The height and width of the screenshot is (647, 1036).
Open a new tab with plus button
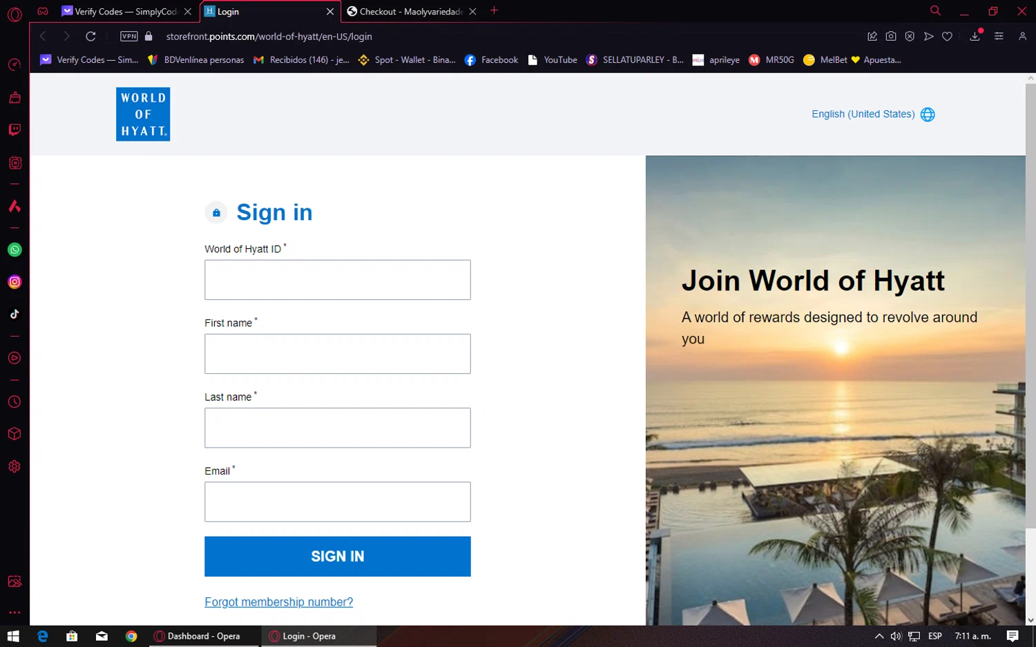494,10
